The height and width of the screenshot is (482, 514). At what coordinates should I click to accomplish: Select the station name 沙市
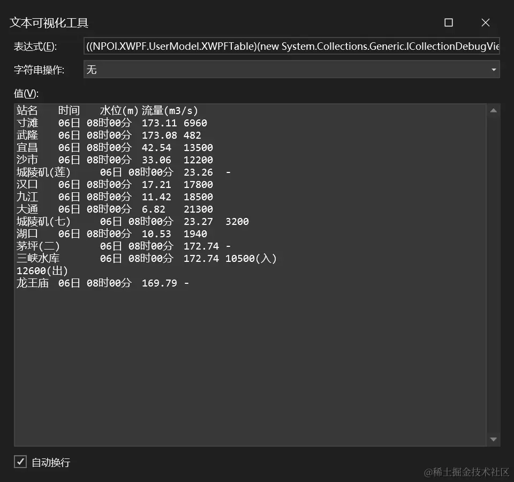coord(27,160)
